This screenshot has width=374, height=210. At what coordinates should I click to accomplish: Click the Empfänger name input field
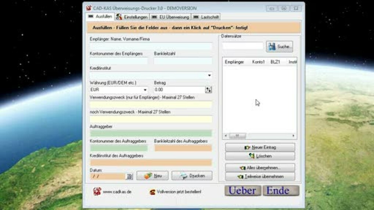pyautogui.click(x=151, y=46)
